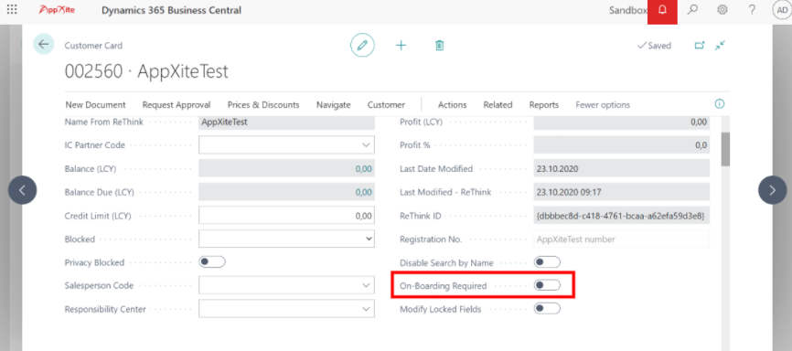Expand the Responsibility Center dropdown
792x351 pixels.
pyautogui.click(x=366, y=309)
